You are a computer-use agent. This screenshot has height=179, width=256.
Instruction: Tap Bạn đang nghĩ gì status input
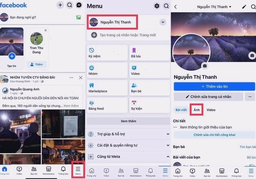[23, 17]
